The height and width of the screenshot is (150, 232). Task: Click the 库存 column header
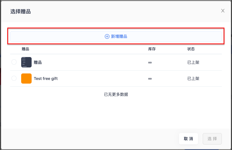pyautogui.click(x=152, y=49)
